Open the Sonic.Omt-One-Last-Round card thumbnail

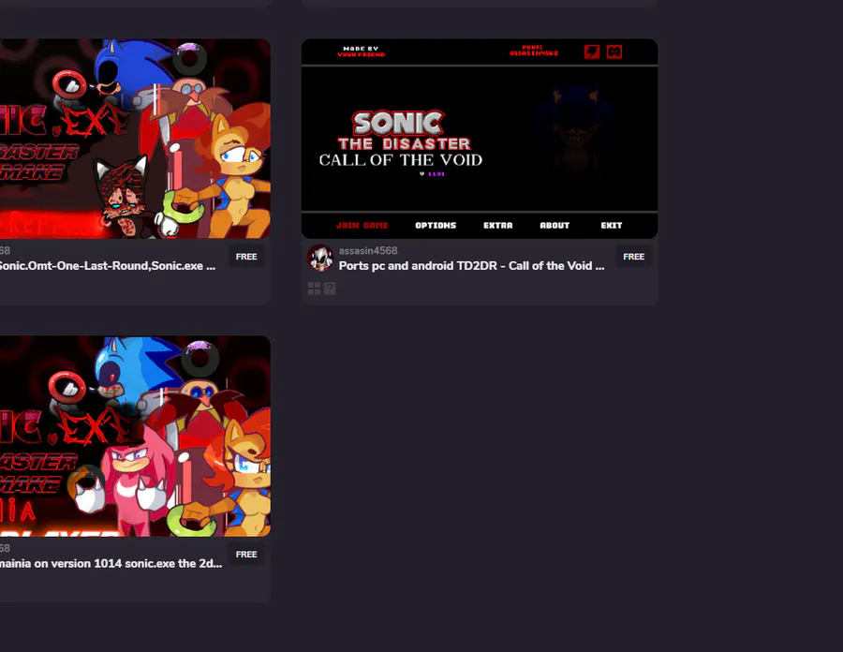coord(135,139)
